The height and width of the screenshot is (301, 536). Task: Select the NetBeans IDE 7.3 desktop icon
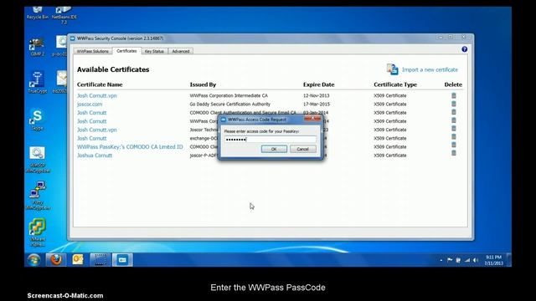(x=64, y=15)
